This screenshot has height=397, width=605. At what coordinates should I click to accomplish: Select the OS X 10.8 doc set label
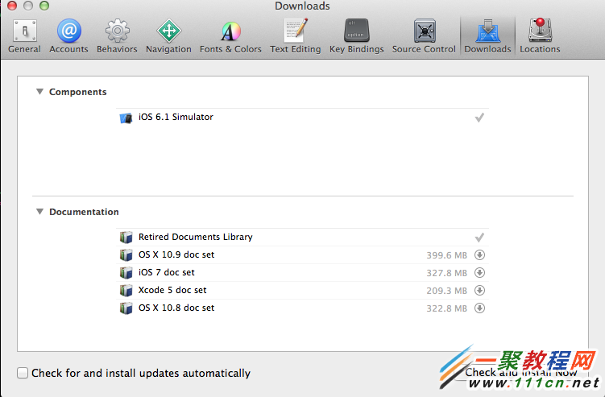click(176, 308)
